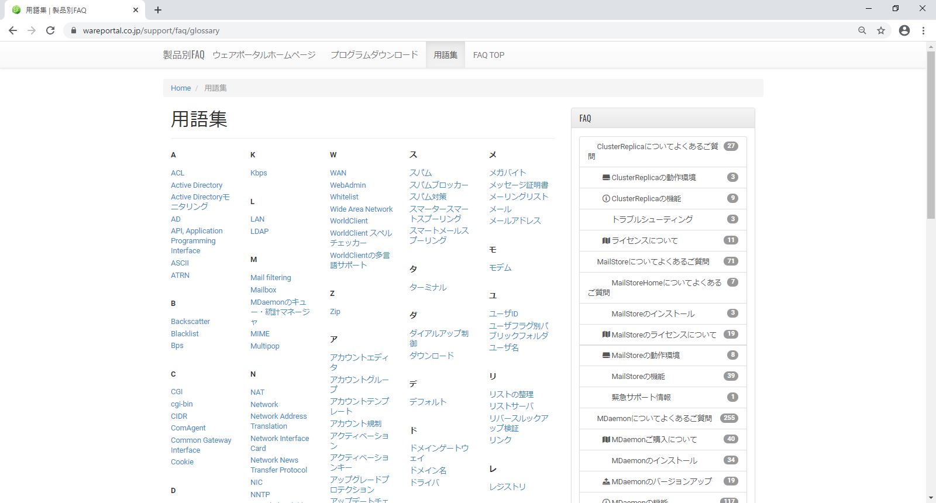Reload the current page
936x503 pixels.
tap(50, 30)
